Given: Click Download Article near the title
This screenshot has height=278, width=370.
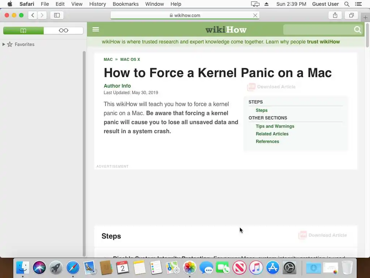Looking at the screenshot, I should point(271,87).
